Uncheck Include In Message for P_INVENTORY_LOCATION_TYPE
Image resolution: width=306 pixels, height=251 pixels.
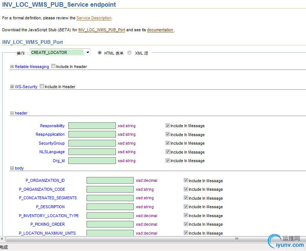[186, 215]
